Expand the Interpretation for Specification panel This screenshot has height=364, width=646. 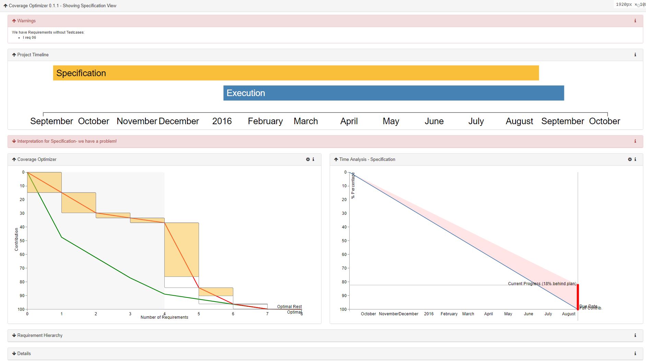[x=14, y=141]
